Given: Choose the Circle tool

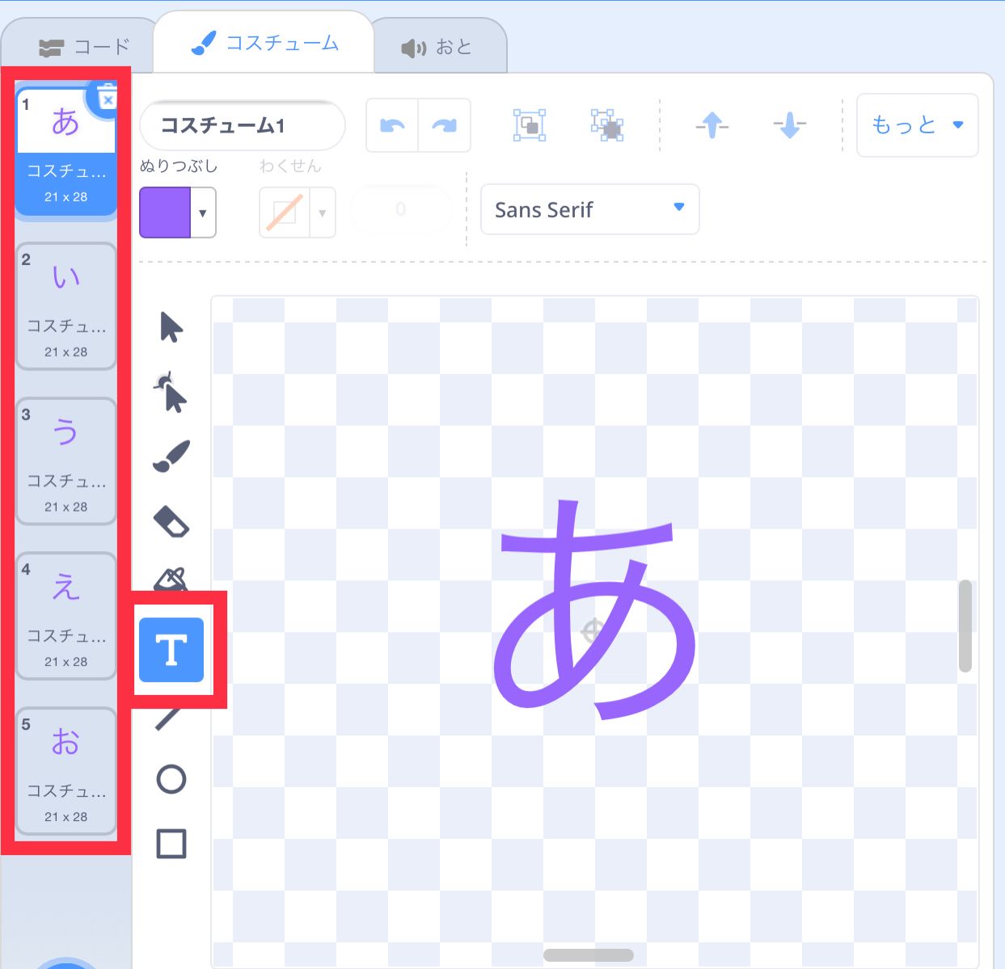Looking at the screenshot, I should coord(171,779).
